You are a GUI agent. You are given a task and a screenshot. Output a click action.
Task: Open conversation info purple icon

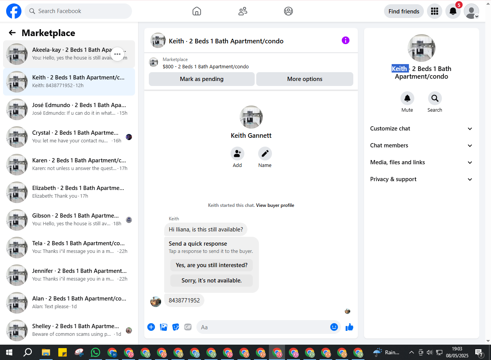346,40
